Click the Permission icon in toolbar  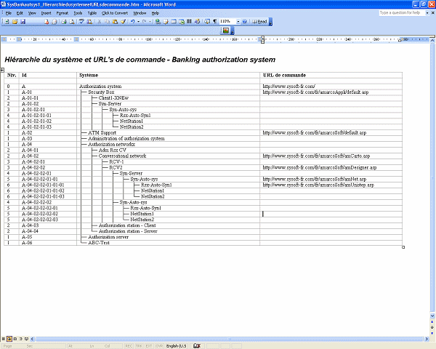click(47, 21)
